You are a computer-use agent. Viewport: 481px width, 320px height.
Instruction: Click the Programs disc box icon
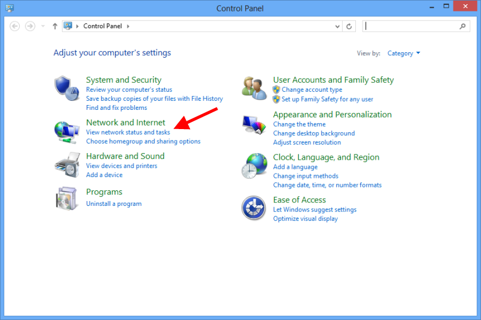(x=66, y=199)
